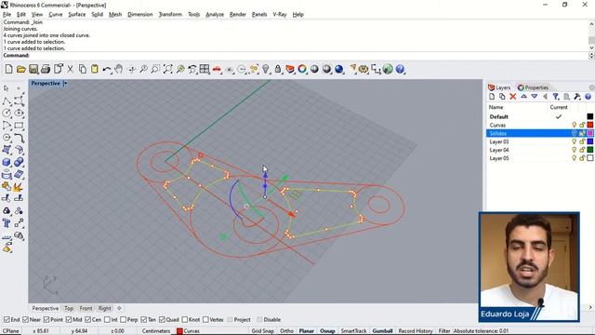Open the Perspective viewport title dropdown arrow

point(65,83)
